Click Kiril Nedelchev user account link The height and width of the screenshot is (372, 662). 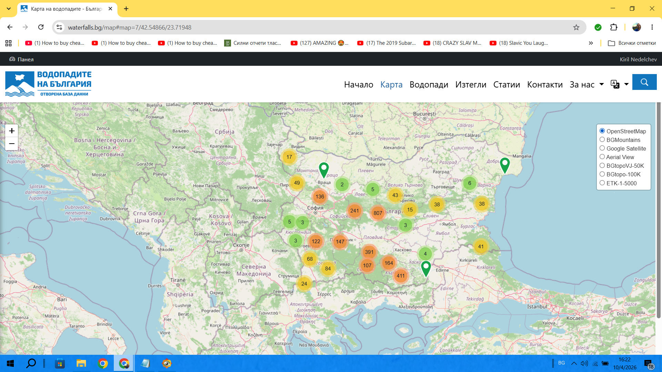click(638, 59)
